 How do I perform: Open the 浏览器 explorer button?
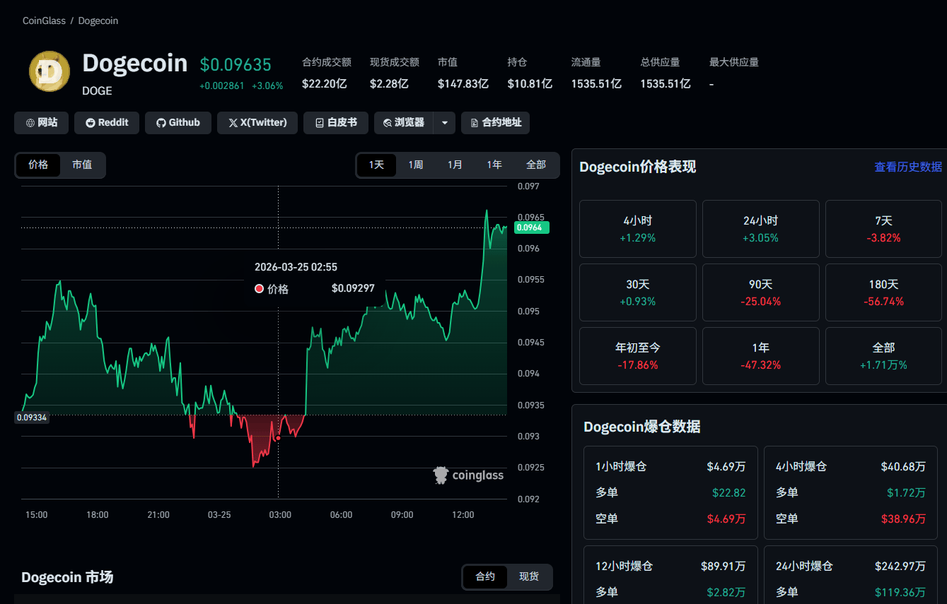(x=404, y=123)
